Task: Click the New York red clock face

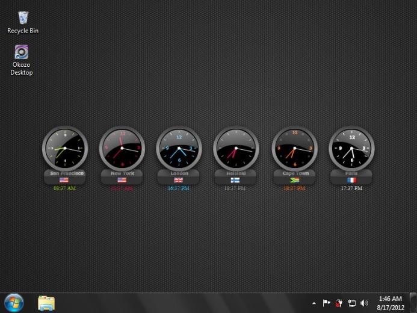Action: (122, 149)
